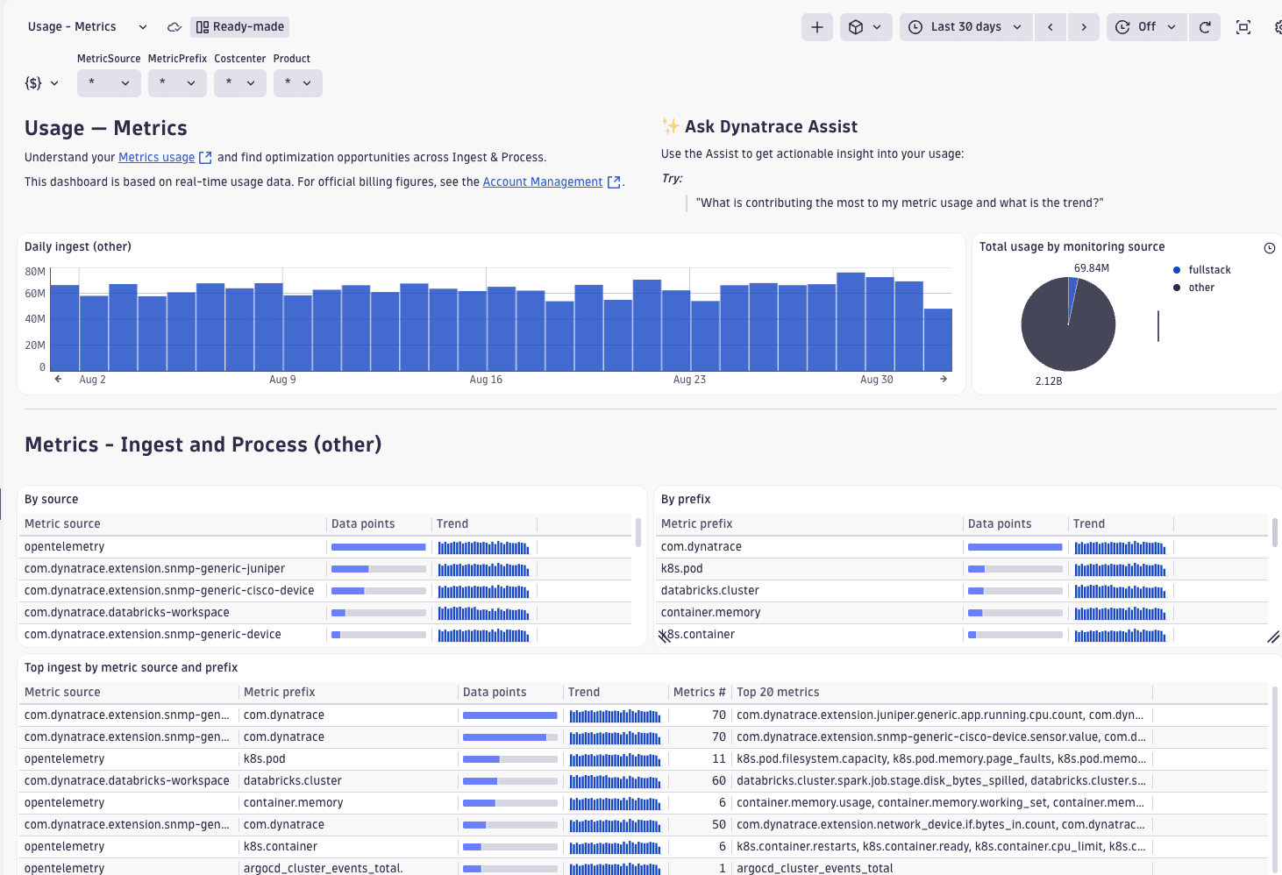Sort By prefix table by Data points
The width and height of the screenshot is (1282, 875).
click(x=1015, y=523)
